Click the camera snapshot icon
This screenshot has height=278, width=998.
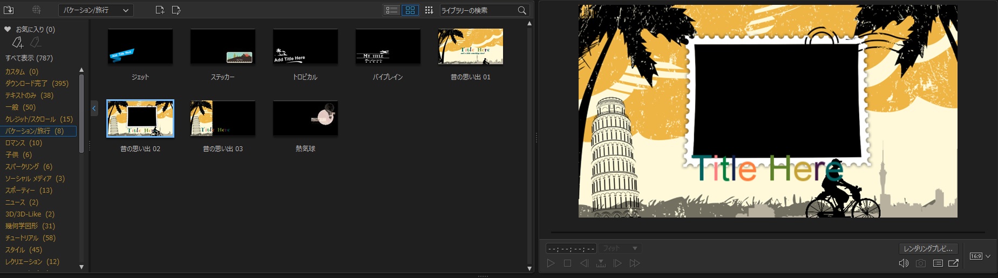pos(921,263)
